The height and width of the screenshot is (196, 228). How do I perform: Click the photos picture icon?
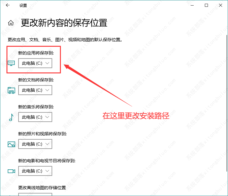tap(11, 144)
